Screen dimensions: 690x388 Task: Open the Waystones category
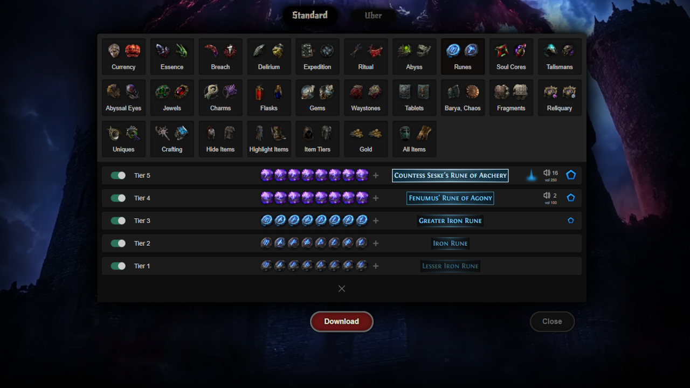point(365,98)
